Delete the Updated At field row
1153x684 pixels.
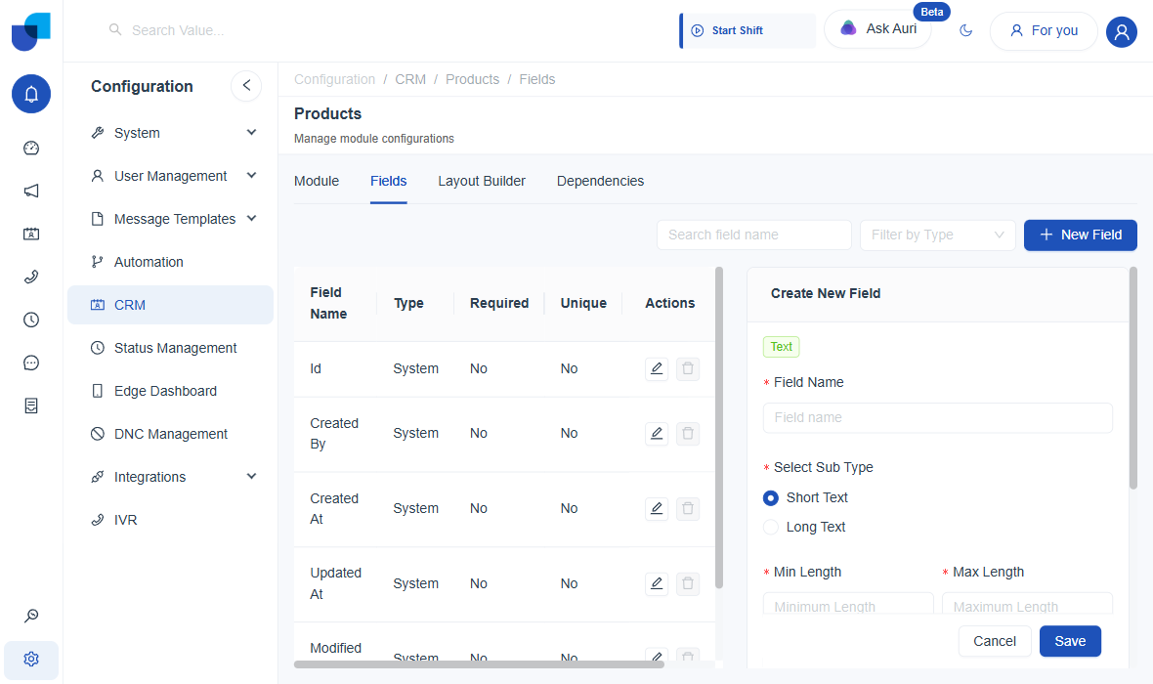tap(688, 584)
